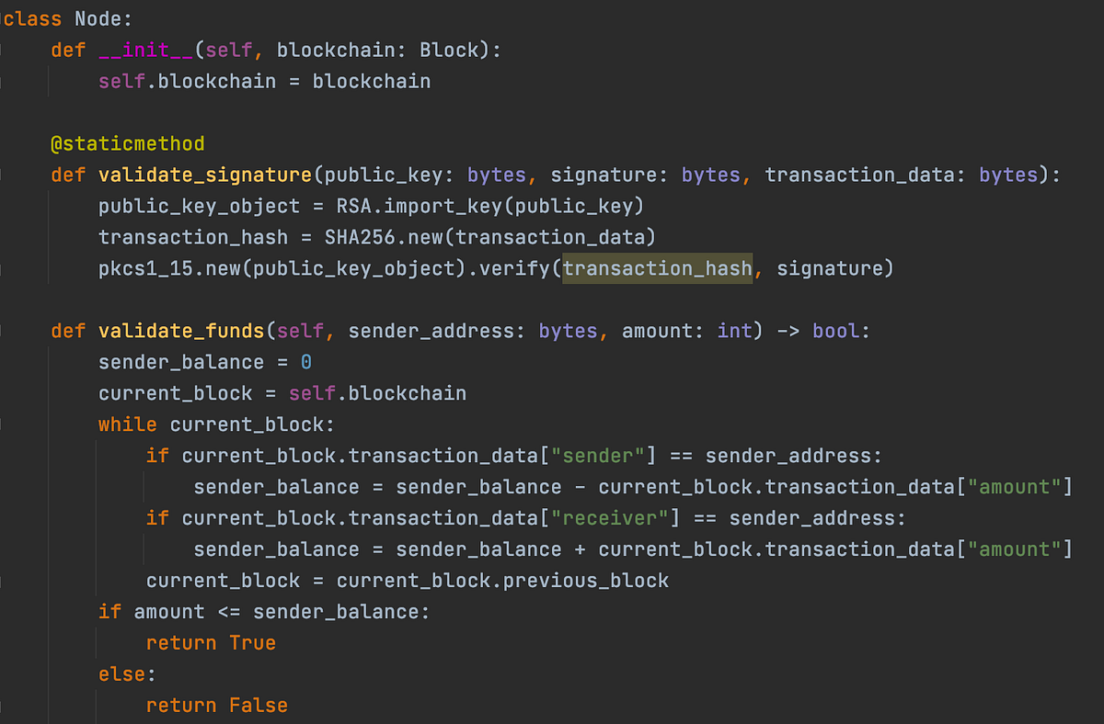Collapse the __init__ method fold marker

click(2, 50)
